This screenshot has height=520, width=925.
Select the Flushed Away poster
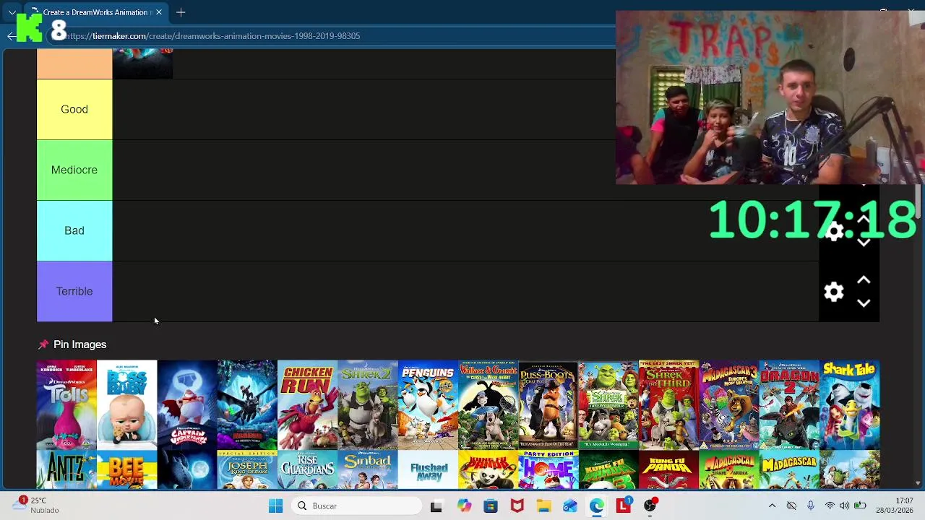click(428, 469)
